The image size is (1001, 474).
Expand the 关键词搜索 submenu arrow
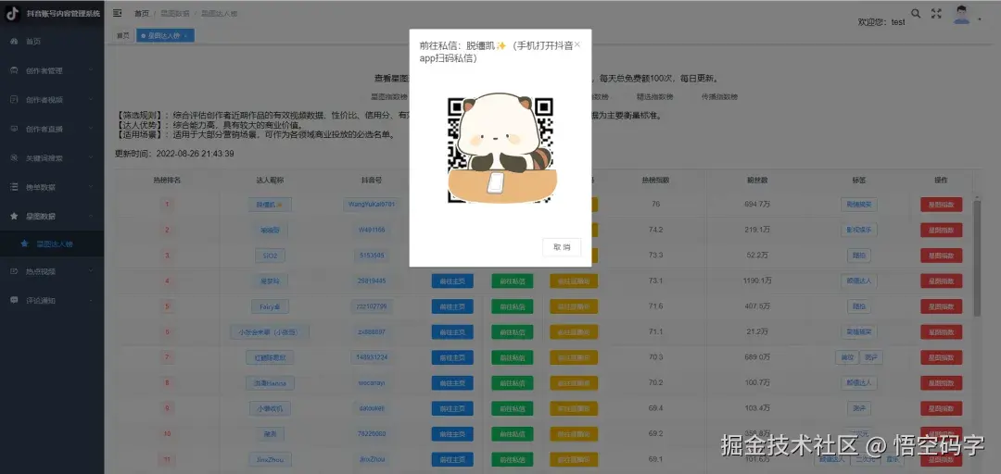(91, 157)
